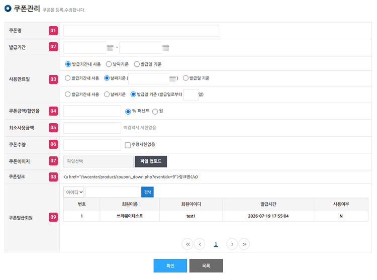Click the 발급시간 column header

point(268,204)
